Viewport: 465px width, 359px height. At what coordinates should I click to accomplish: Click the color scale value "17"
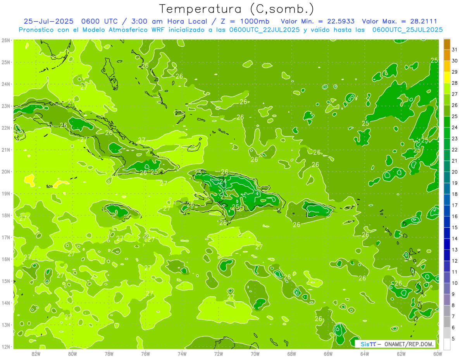point(455,205)
